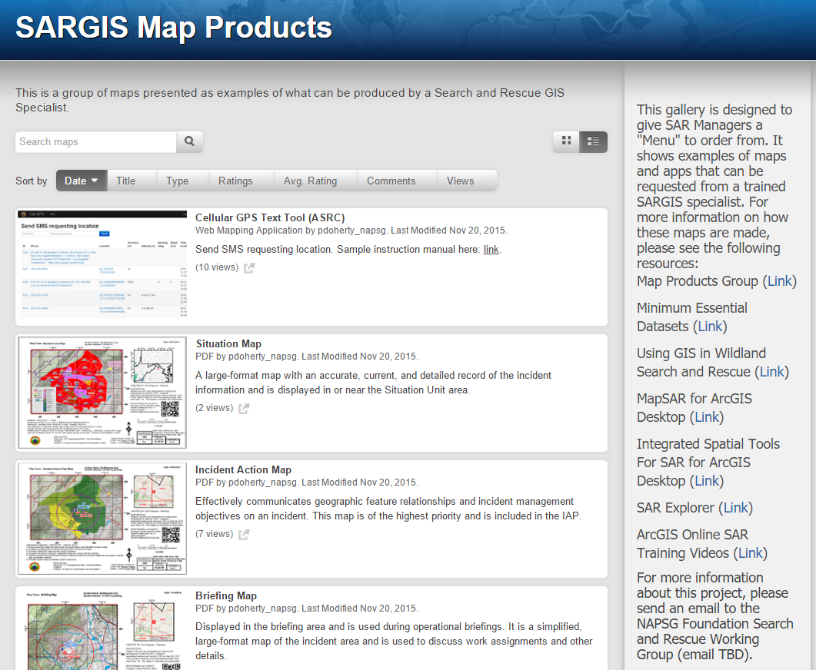Sort maps by Type
Viewport: 816px width, 670px height.
(178, 181)
